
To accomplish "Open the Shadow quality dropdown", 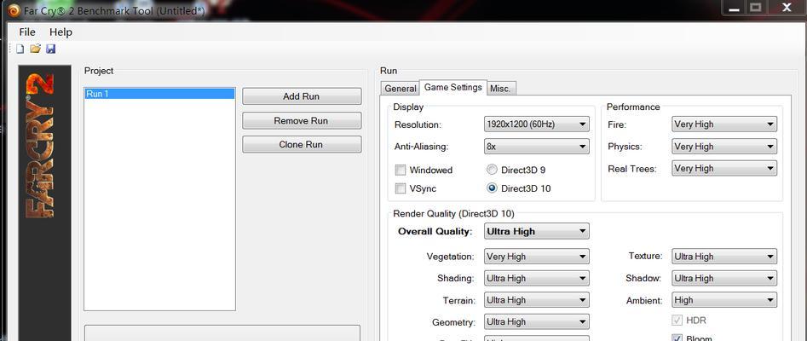I will pyautogui.click(x=724, y=278).
